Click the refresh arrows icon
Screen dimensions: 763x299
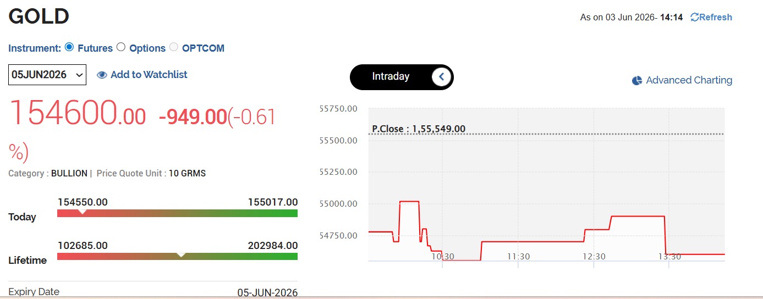[695, 17]
